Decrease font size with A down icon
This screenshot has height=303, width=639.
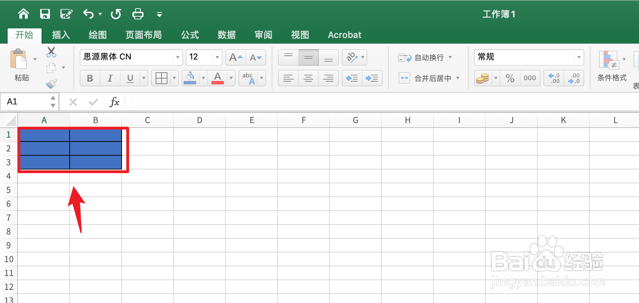coord(256,57)
